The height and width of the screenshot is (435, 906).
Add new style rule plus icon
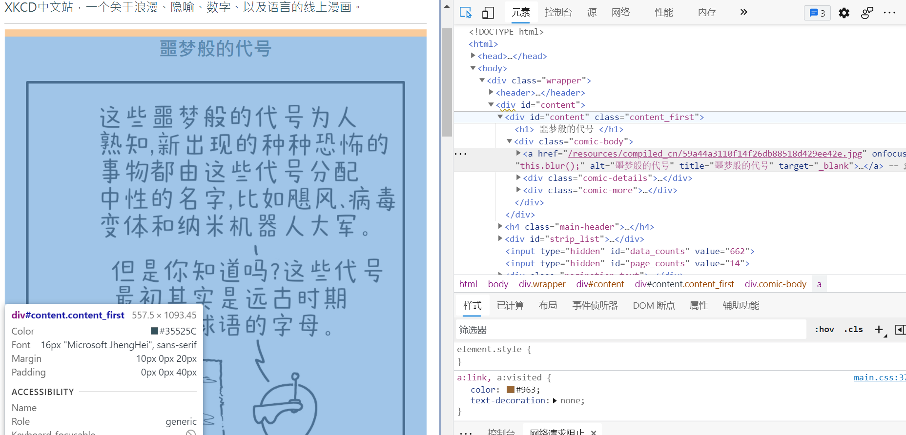879,330
